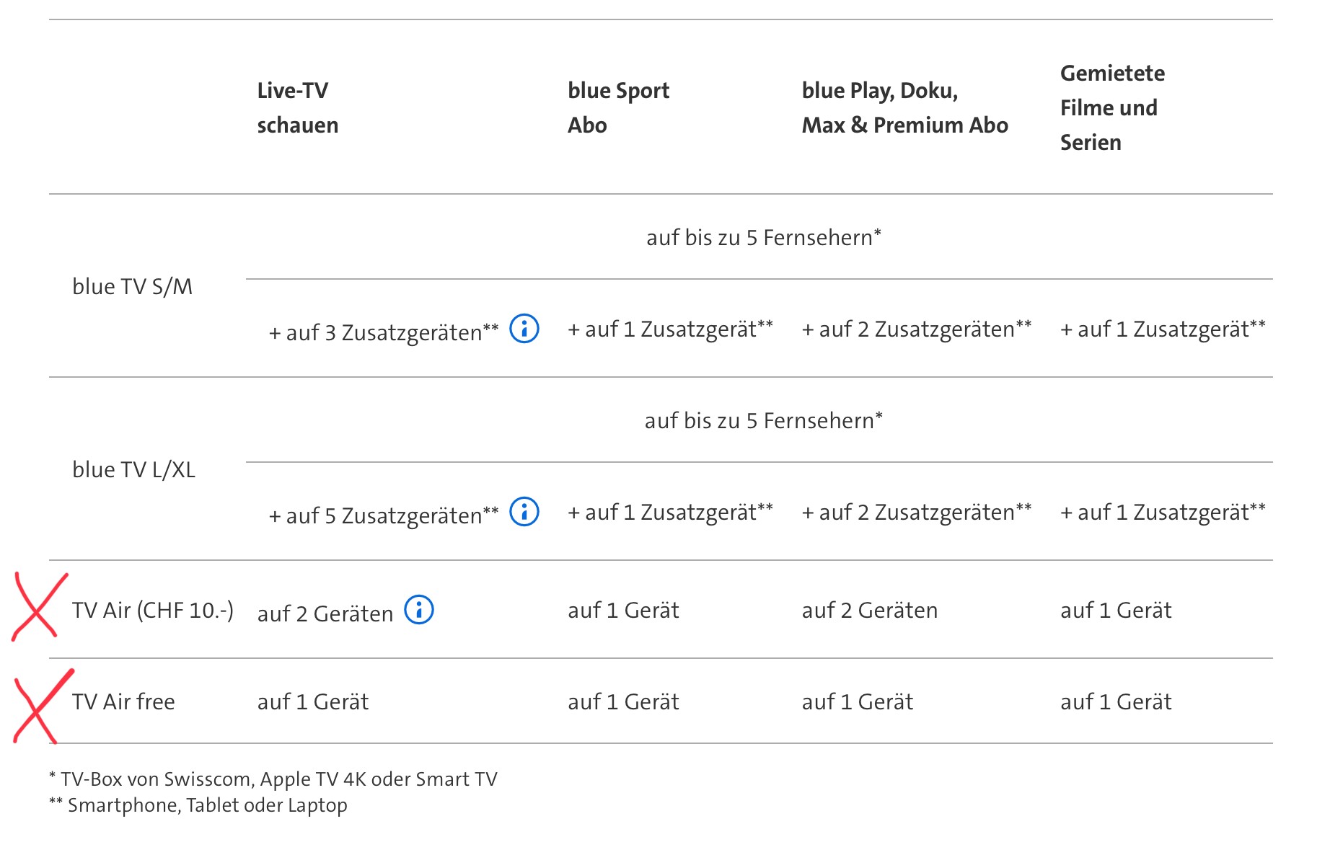1343x842 pixels.
Task: Click 'auf bis zu 5 Fernsehern' in blue TV S/M row
Action: 763,237
